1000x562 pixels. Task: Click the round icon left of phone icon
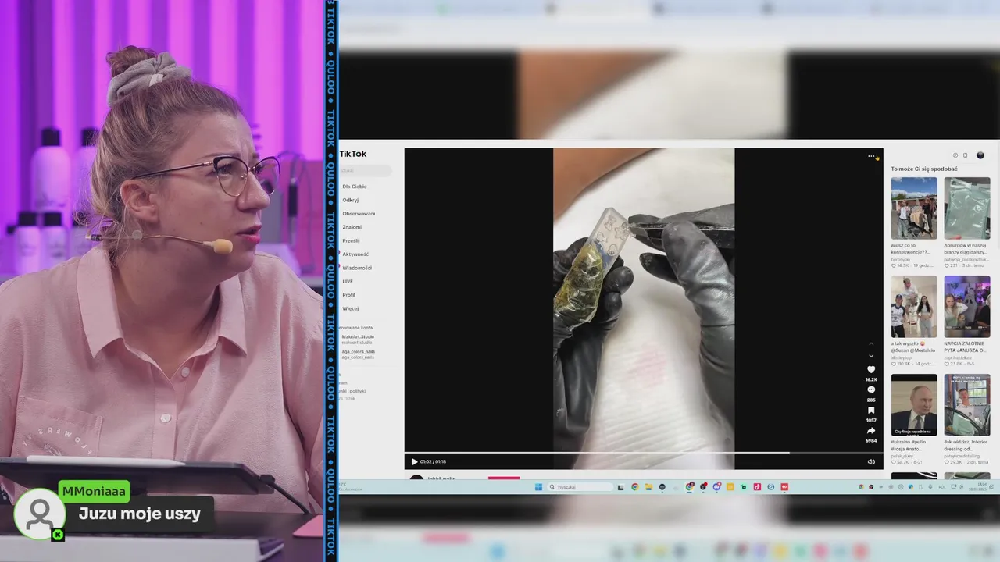coord(955,155)
